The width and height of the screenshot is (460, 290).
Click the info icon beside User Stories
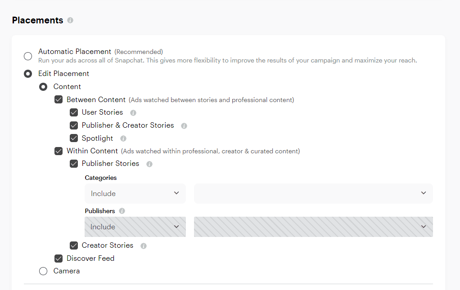(133, 113)
